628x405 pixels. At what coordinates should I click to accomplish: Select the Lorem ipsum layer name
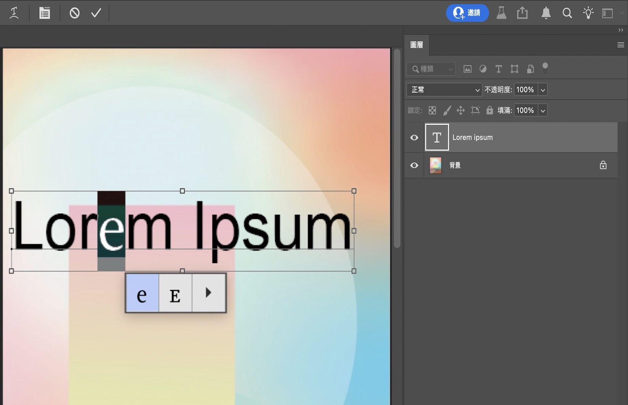click(473, 138)
